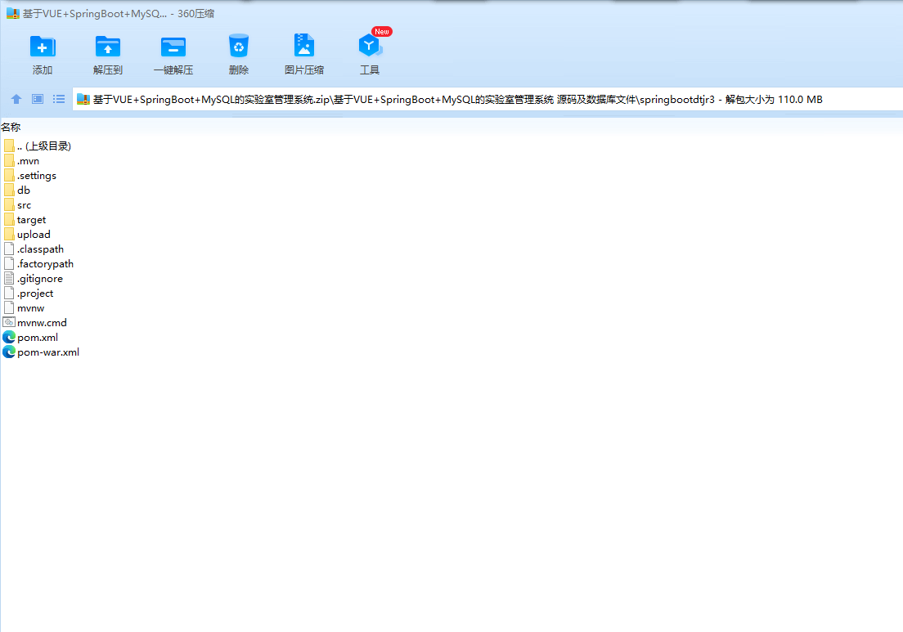Click the blank file icon beside .classpath
This screenshot has height=632, width=903.
click(9, 249)
